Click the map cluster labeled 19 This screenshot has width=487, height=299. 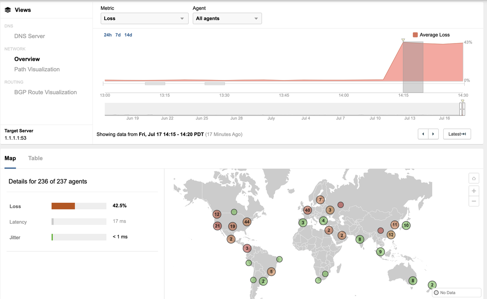(x=233, y=226)
